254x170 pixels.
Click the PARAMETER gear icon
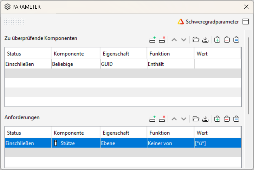coord(7,7)
